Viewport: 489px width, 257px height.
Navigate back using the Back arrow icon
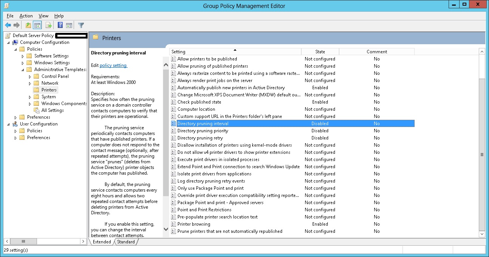pyautogui.click(x=8, y=25)
